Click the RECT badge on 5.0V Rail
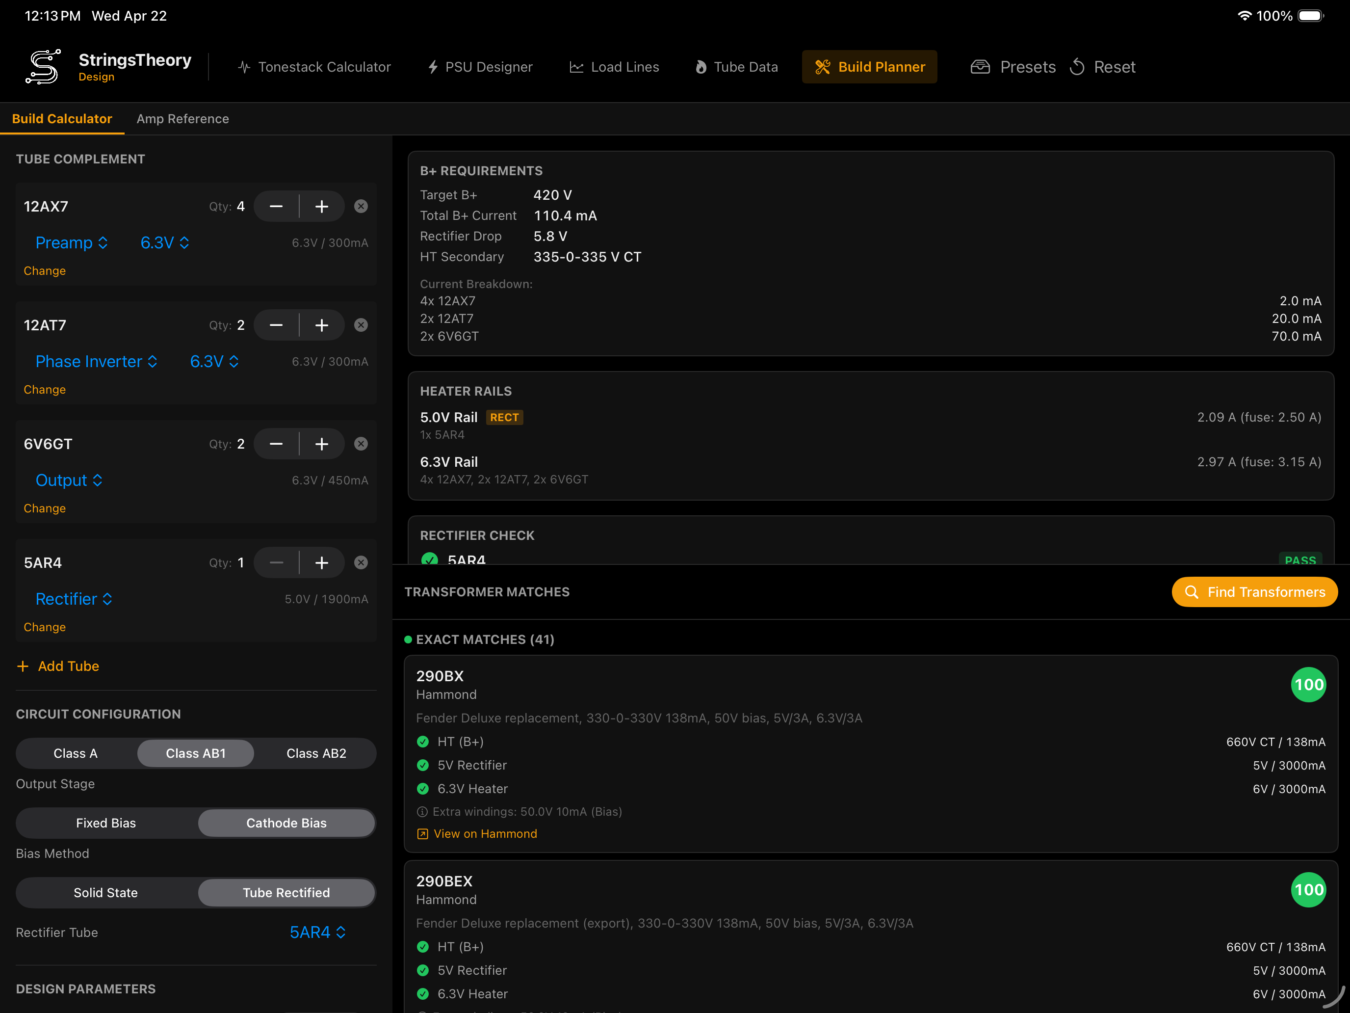 (504, 417)
